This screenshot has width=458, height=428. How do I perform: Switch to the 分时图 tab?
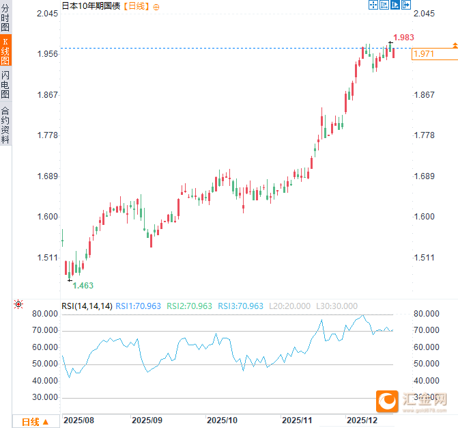coord(5,19)
